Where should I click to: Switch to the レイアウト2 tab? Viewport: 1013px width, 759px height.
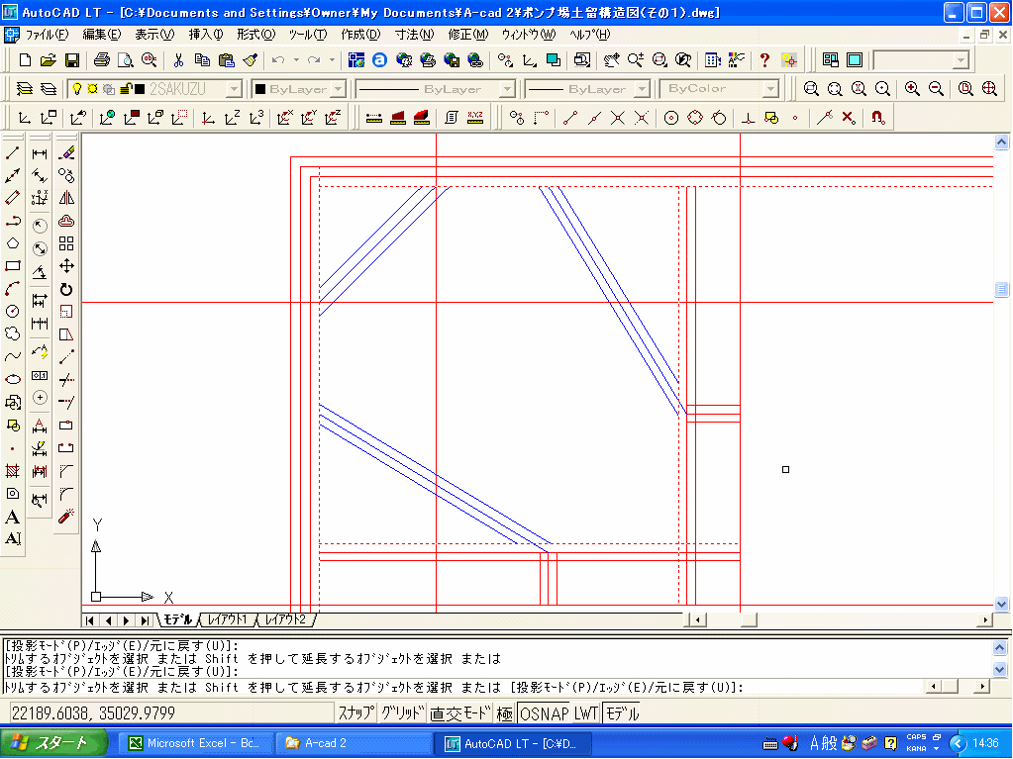285,619
